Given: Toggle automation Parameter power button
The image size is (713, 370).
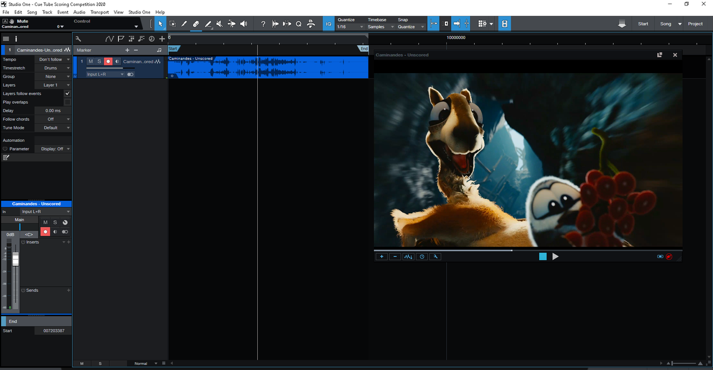Looking at the screenshot, I should [5, 149].
